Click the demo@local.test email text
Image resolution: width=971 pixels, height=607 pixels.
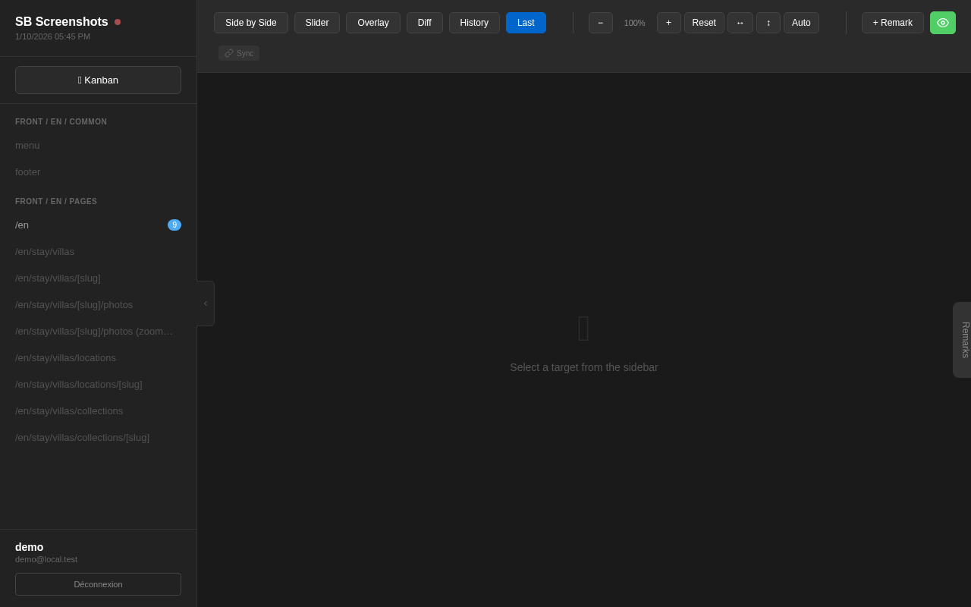tap(46, 559)
